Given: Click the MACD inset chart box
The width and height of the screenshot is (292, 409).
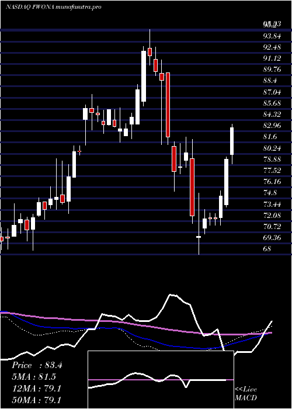Looking at the screenshot, I should 161,380.
